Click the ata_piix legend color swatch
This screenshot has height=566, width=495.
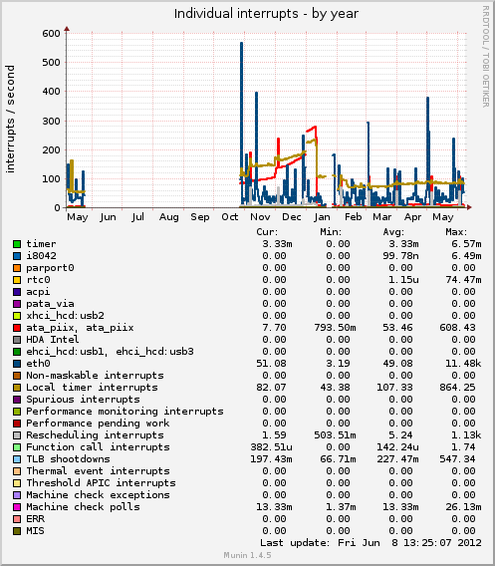pyautogui.click(x=17, y=328)
